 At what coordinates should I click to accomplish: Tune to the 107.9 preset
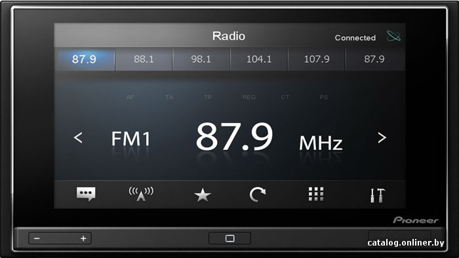317,60
